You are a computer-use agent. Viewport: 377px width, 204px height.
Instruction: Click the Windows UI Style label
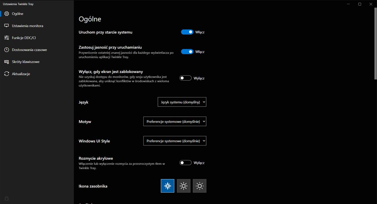(x=94, y=141)
